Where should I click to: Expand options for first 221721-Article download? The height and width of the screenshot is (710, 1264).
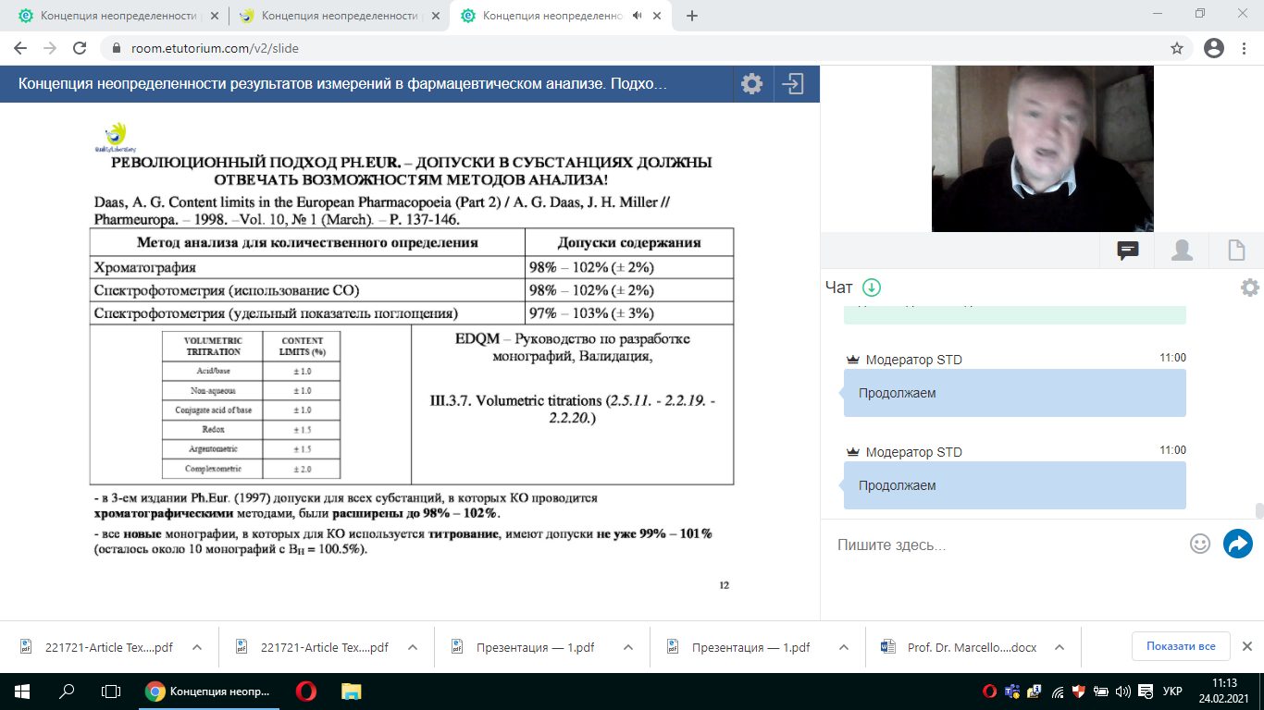(196, 647)
